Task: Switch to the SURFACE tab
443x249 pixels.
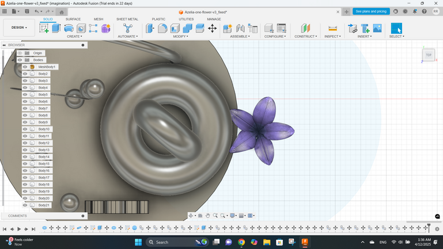Action: point(73,19)
